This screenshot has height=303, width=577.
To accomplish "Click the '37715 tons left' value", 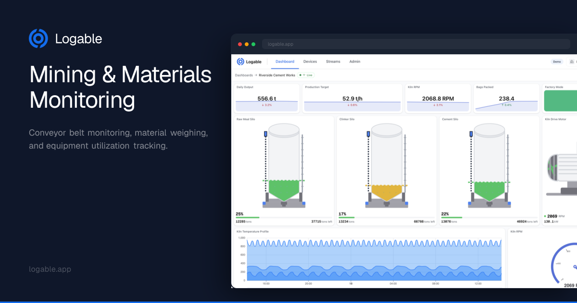I will tap(322, 222).
